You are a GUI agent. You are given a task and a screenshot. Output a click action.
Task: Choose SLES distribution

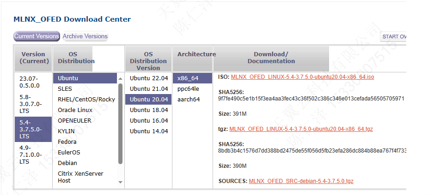click(85, 89)
